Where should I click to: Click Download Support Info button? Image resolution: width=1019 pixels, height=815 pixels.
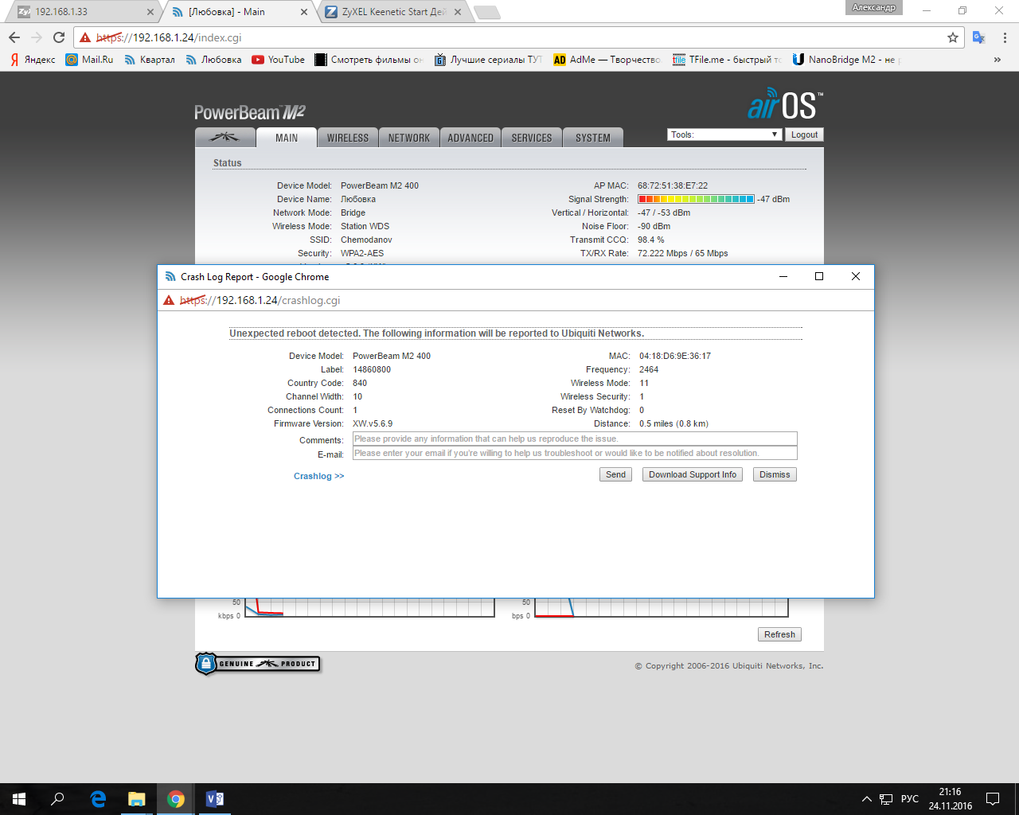tap(693, 474)
